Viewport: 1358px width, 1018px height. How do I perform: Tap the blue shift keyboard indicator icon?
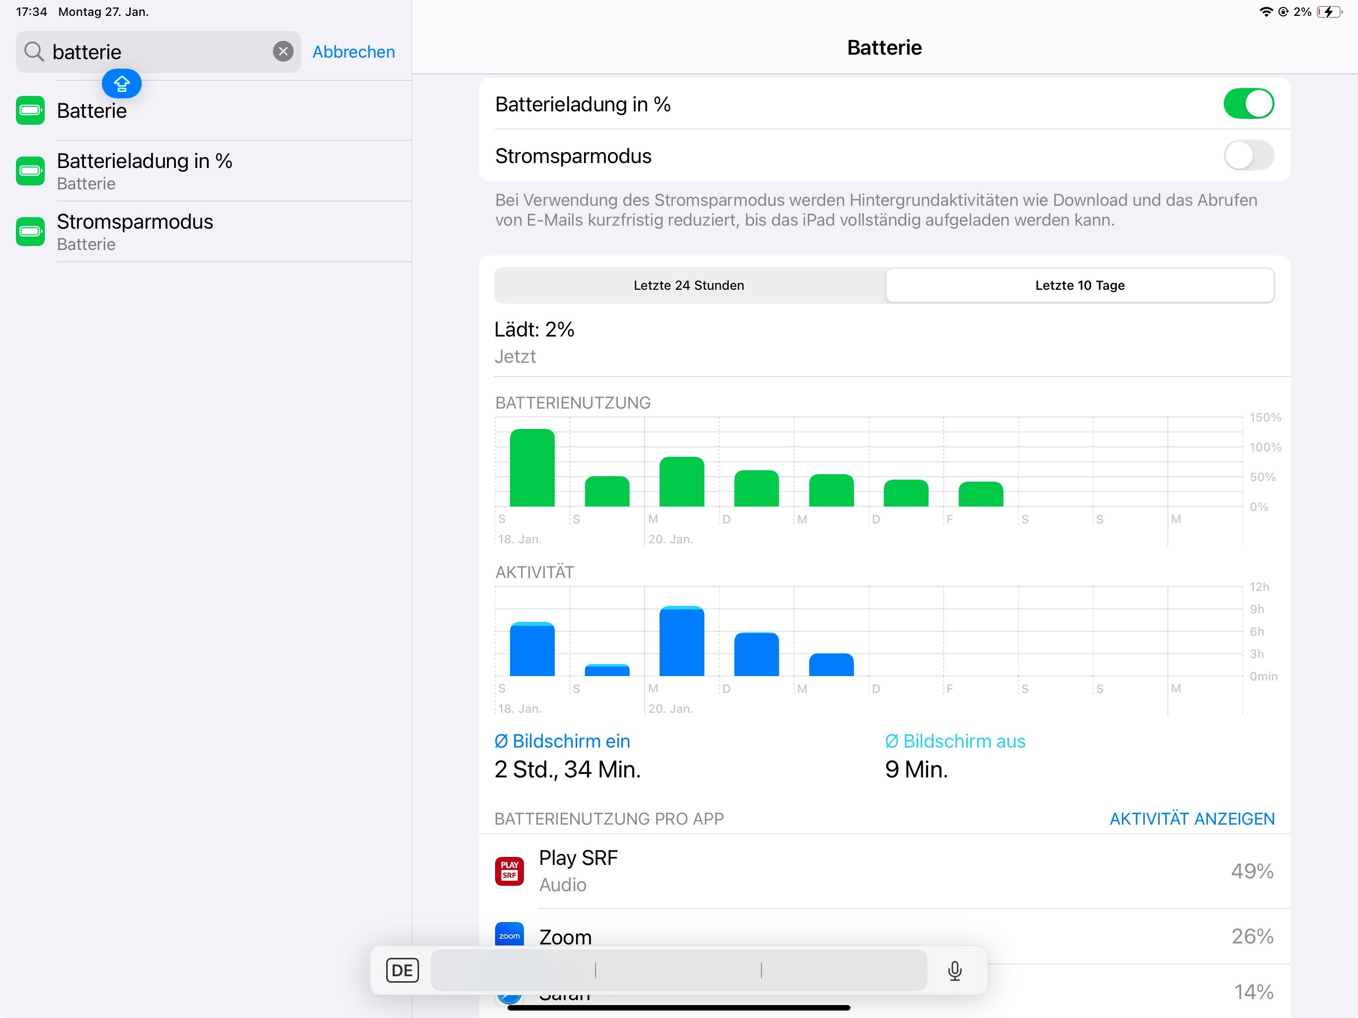122,84
